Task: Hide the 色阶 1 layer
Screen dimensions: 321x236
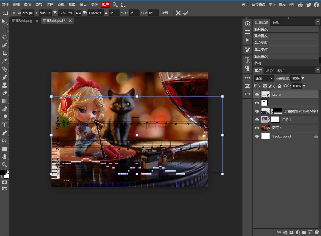Action: coord(257,120)
